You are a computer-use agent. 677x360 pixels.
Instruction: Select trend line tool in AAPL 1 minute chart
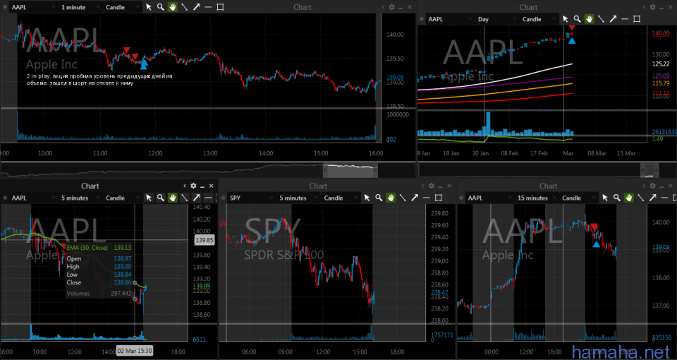[184, 7]
